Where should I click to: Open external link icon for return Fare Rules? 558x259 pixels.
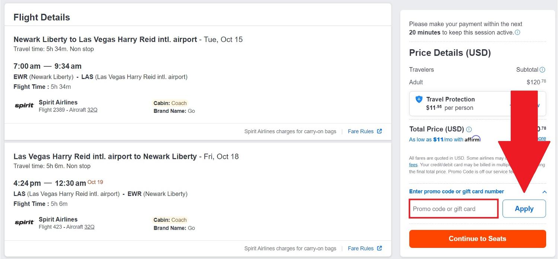pos(379,248)
